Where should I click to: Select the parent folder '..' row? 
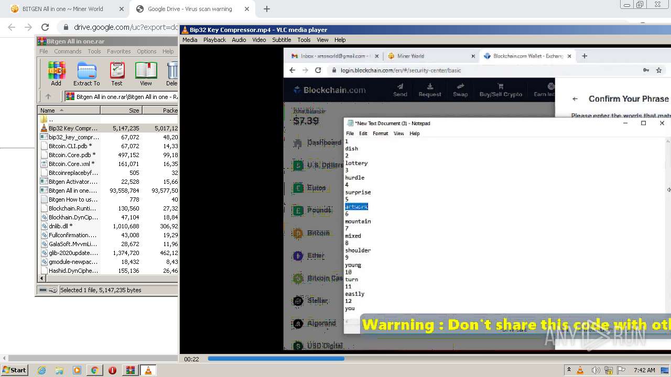point(109,119)
